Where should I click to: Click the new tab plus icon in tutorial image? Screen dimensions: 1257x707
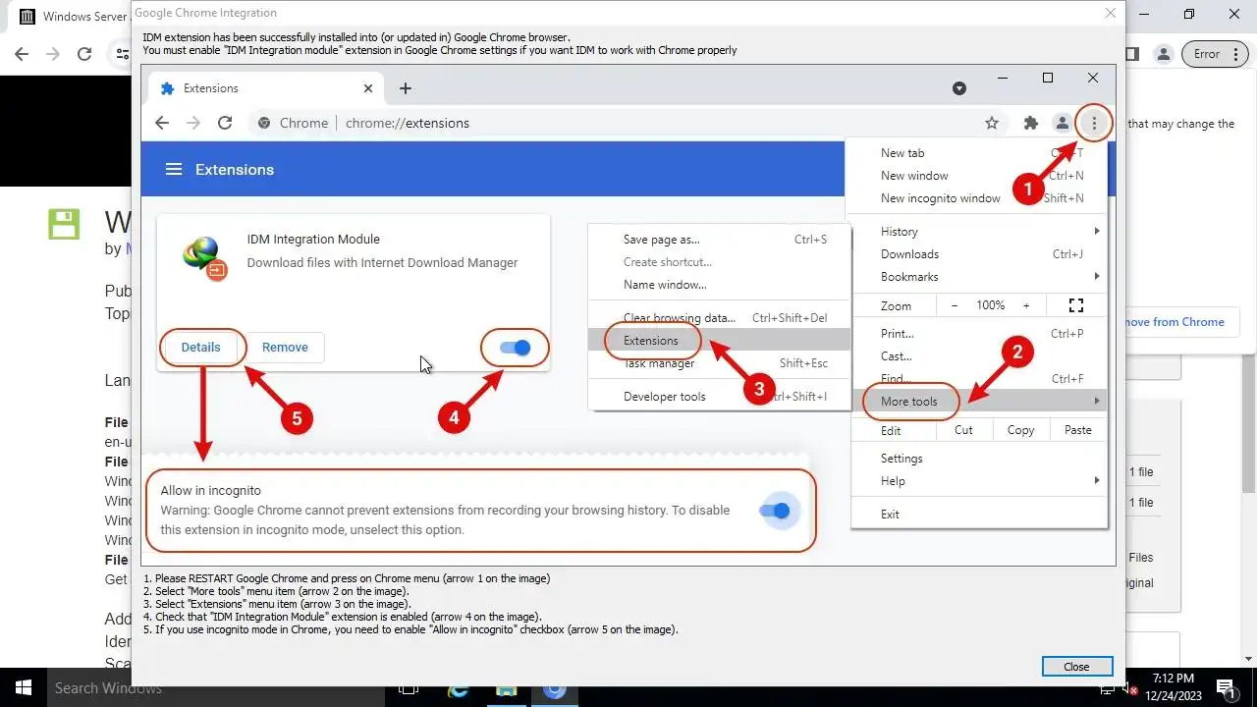(406, 88)
